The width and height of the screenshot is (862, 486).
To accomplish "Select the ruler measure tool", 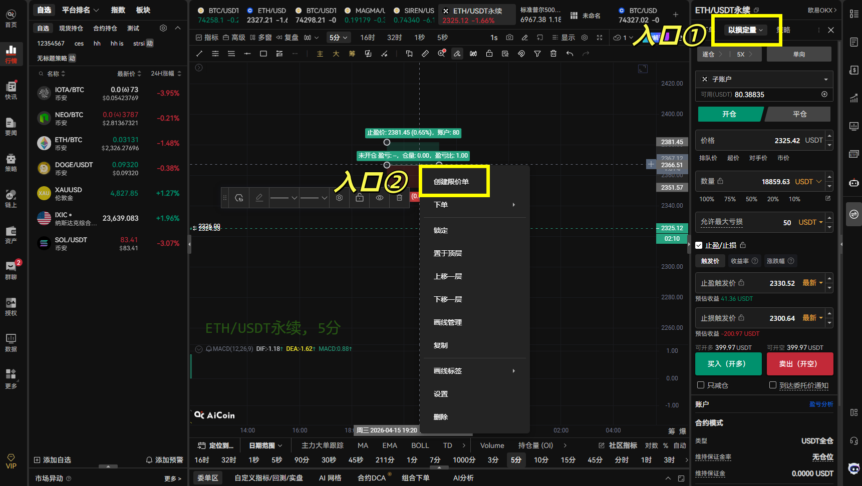I will [425, 54].
